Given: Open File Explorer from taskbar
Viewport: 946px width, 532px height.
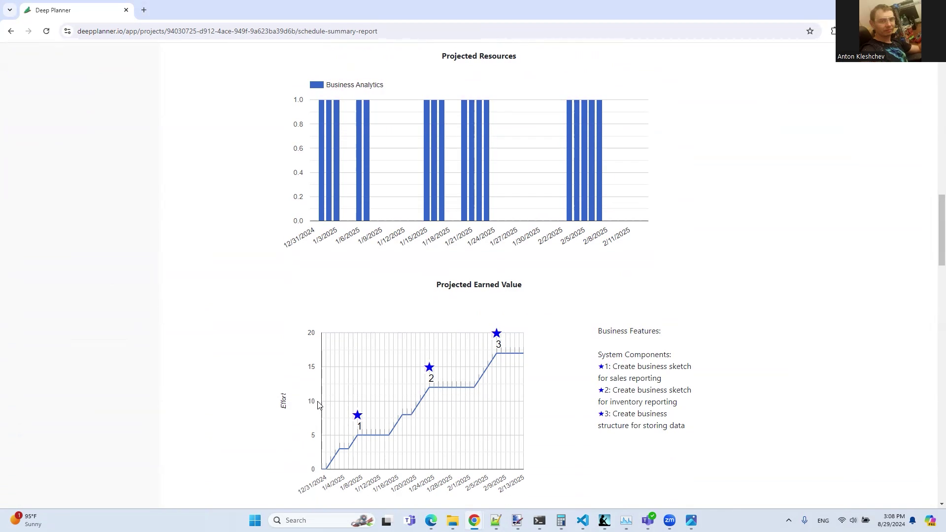Looking at the screenshot, I should (x=452, y=521).
